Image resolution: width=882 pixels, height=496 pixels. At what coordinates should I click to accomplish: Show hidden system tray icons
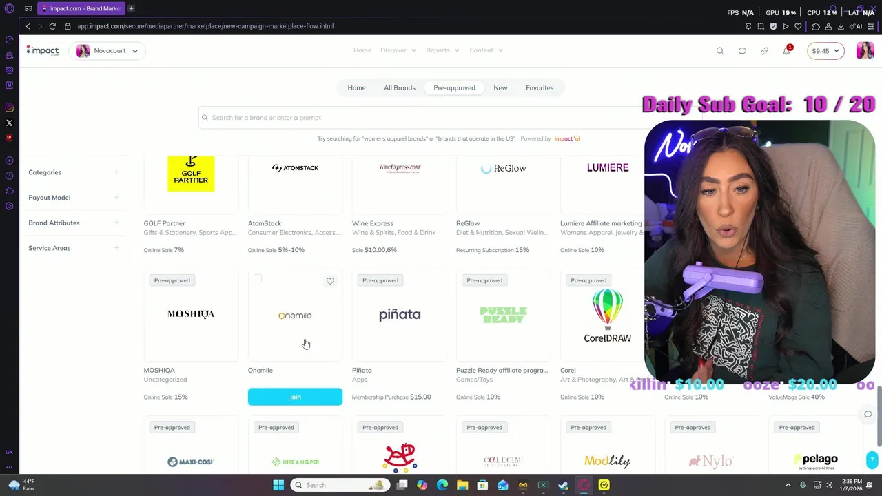point(788,485)
